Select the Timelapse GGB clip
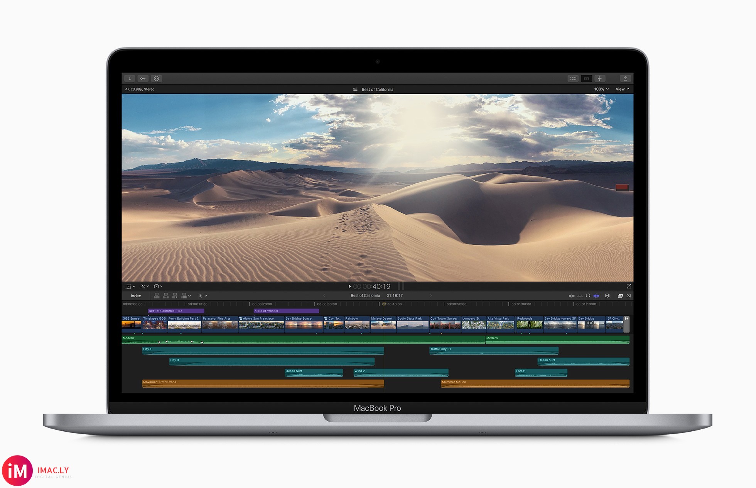 [155, 325]
